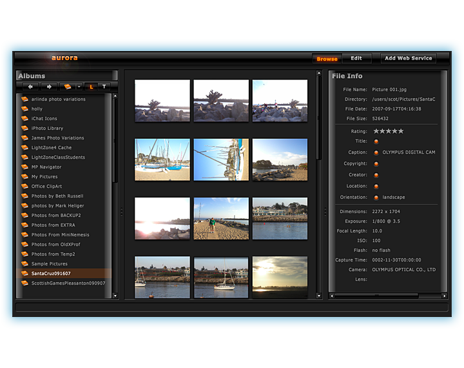This screenshot has height=368, width=464.
Task: Open the dropdown arrow beside the album button
Action: [x=78, y=87]
